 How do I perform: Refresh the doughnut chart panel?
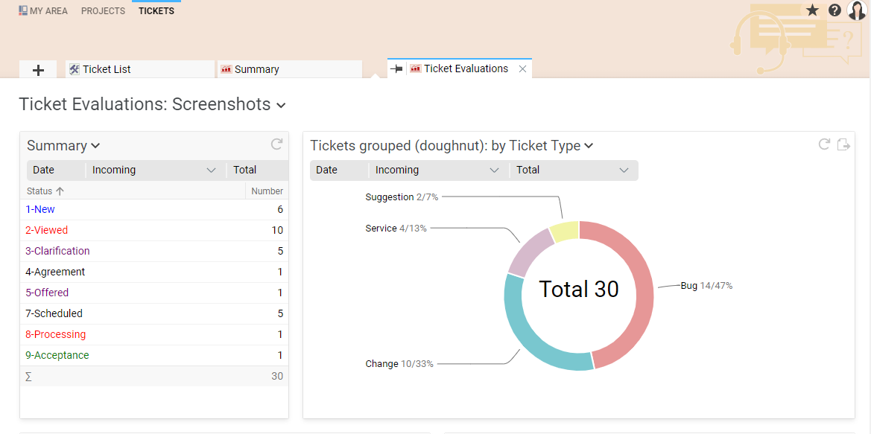click(x=824, y=145)
